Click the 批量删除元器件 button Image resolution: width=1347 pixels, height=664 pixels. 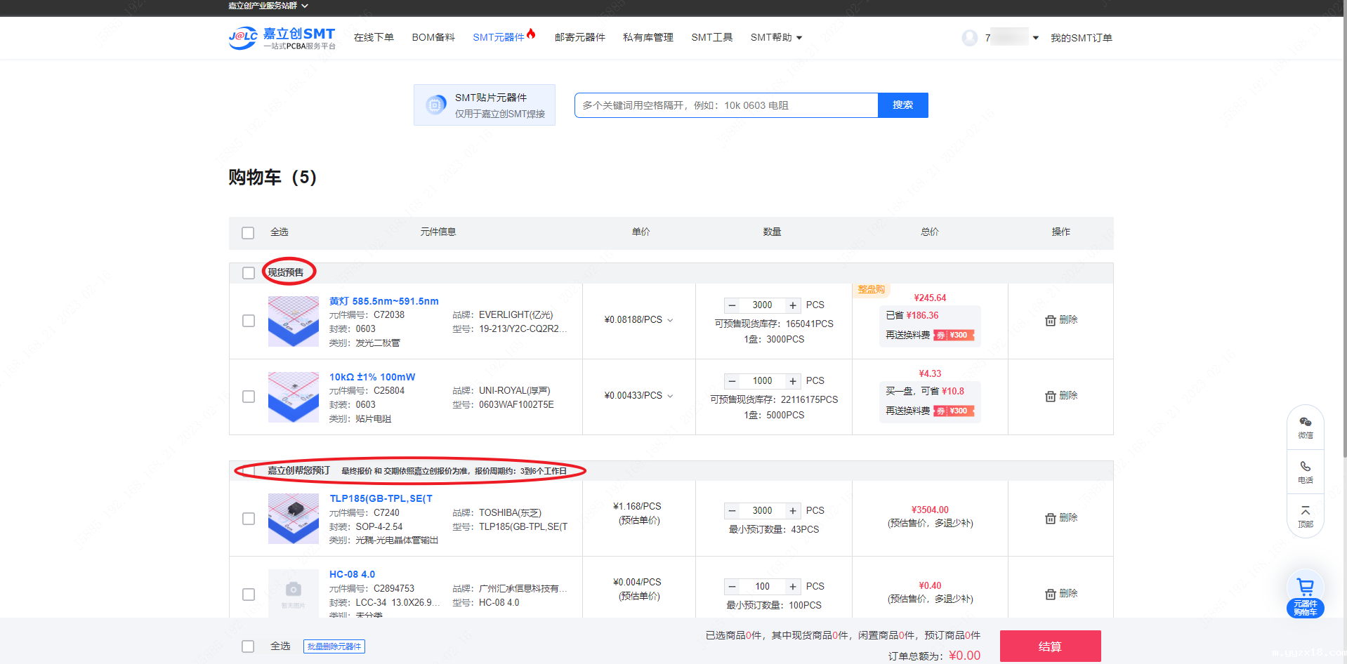pos(334,646)
